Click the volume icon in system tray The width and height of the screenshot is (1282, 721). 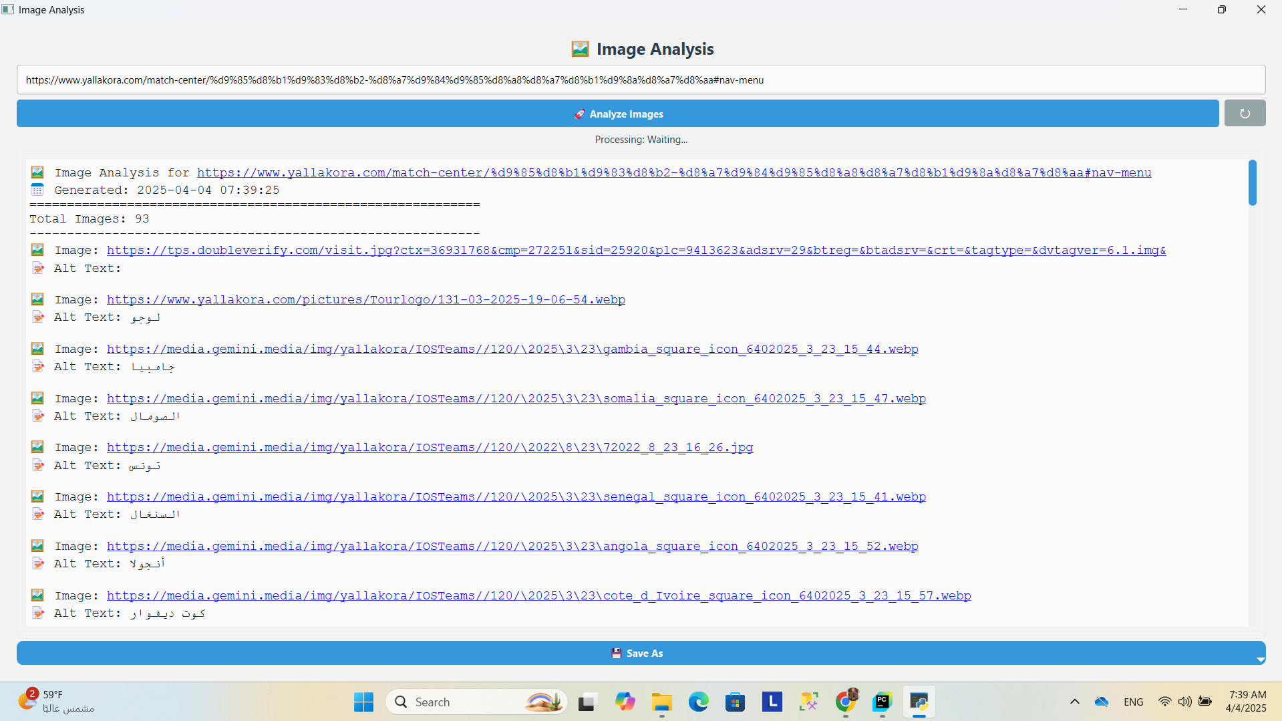point(1184,702)
